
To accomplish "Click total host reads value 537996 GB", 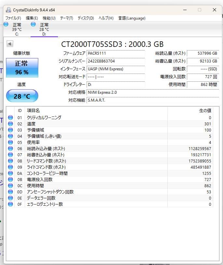I will coord(203,53).
